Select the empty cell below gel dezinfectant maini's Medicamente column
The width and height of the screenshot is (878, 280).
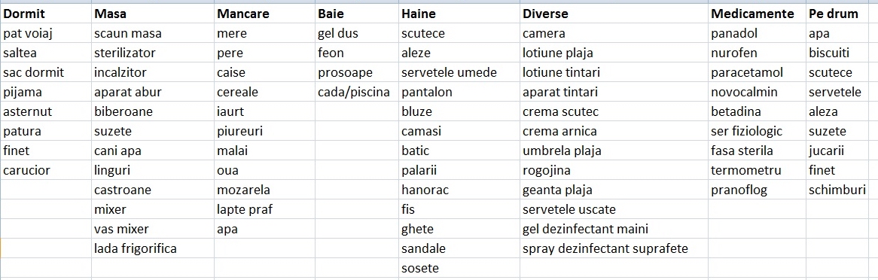pyautogui.click(x=757, y=248)
